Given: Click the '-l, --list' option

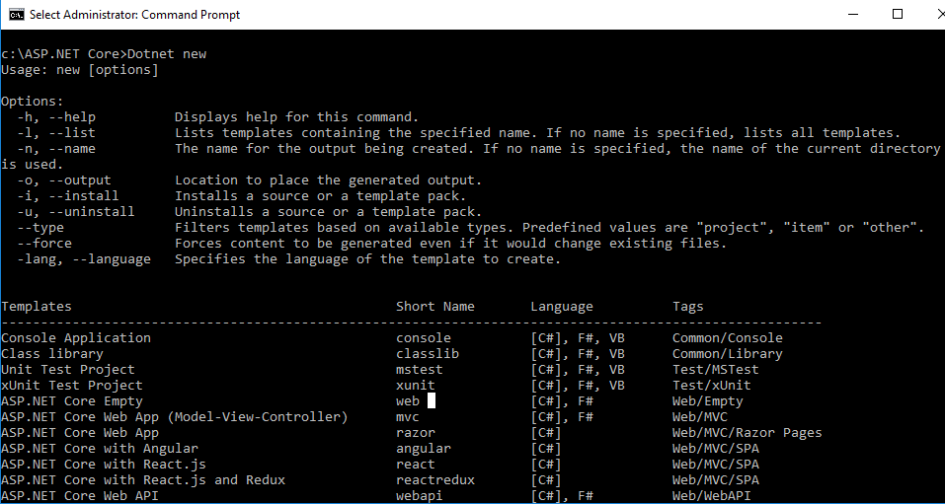Looking at the screenshot, I should coord(56,132).
